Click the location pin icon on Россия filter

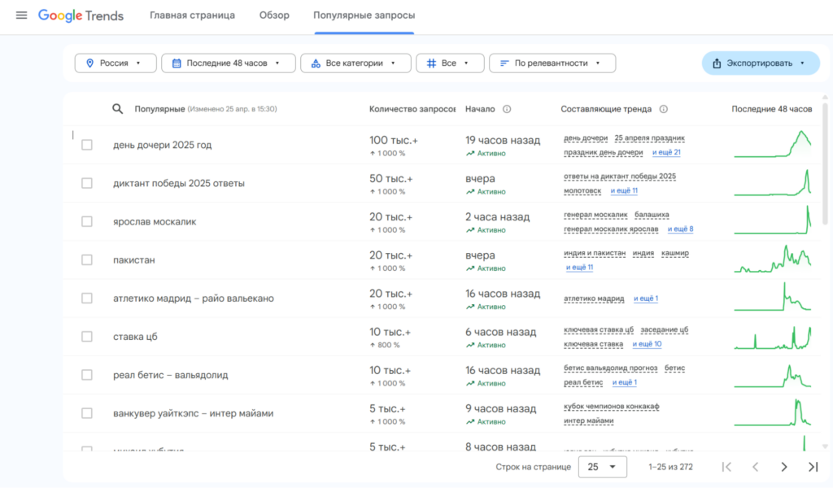point(89,63)
